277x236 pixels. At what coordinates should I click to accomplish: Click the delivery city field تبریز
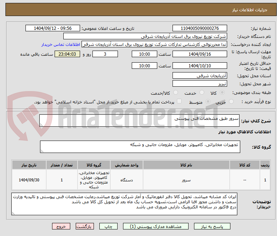point(199,84)
